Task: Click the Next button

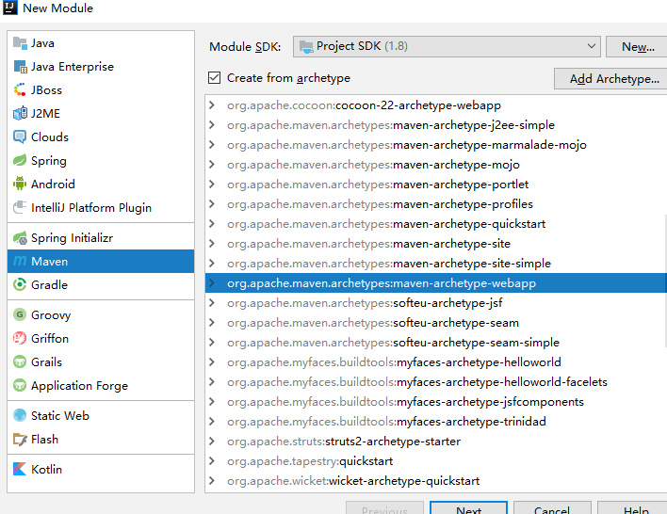Action: (468, 508)
